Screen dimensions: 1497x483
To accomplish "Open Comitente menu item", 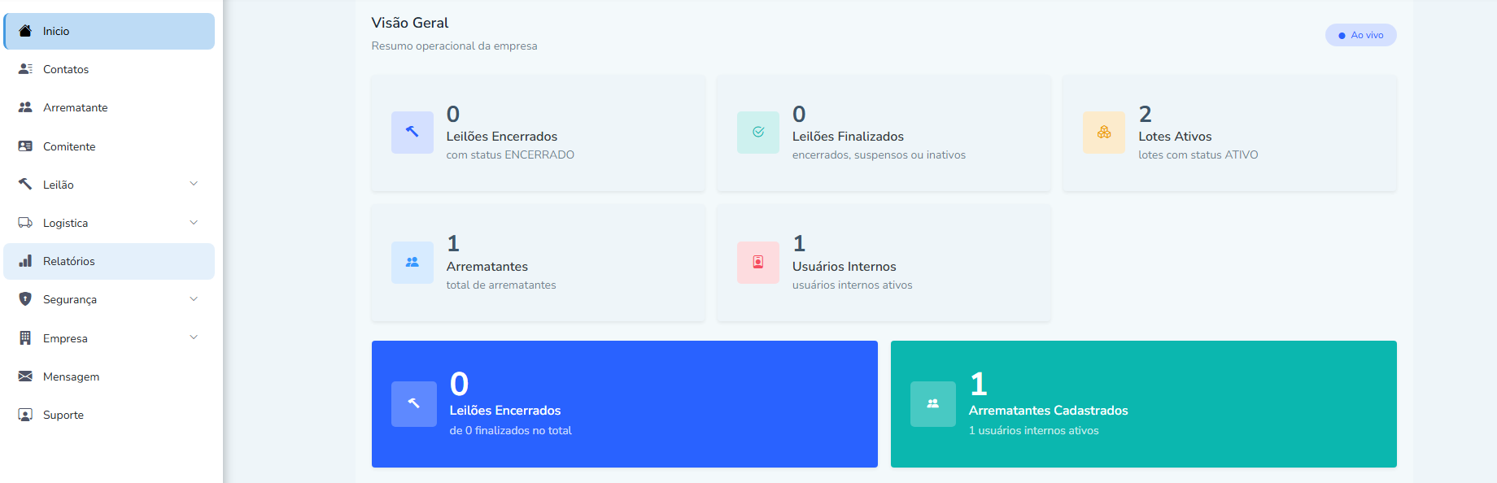I will pyautogui.click(x=109, y=146).
